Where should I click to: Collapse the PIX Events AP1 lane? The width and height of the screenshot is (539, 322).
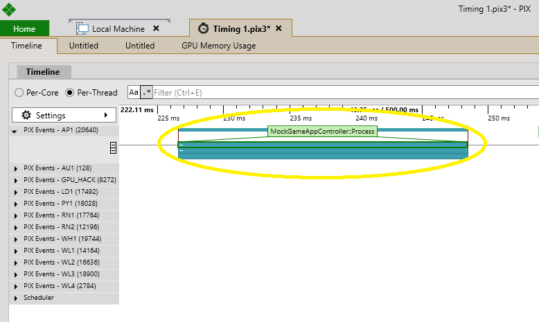click(x=15, y=131)
